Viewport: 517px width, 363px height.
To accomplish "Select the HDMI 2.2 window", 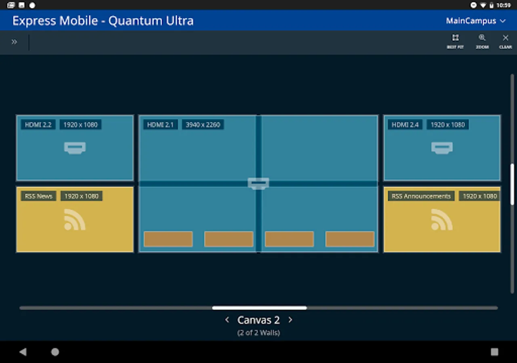I will (75, 148).
